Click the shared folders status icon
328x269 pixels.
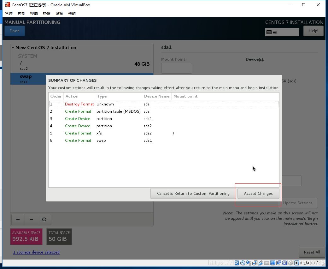pyautogui.click(x=267, y=263)
